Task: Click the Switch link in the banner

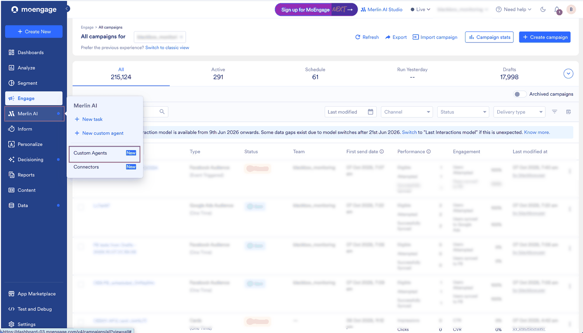Action: [x=409, y=132]
